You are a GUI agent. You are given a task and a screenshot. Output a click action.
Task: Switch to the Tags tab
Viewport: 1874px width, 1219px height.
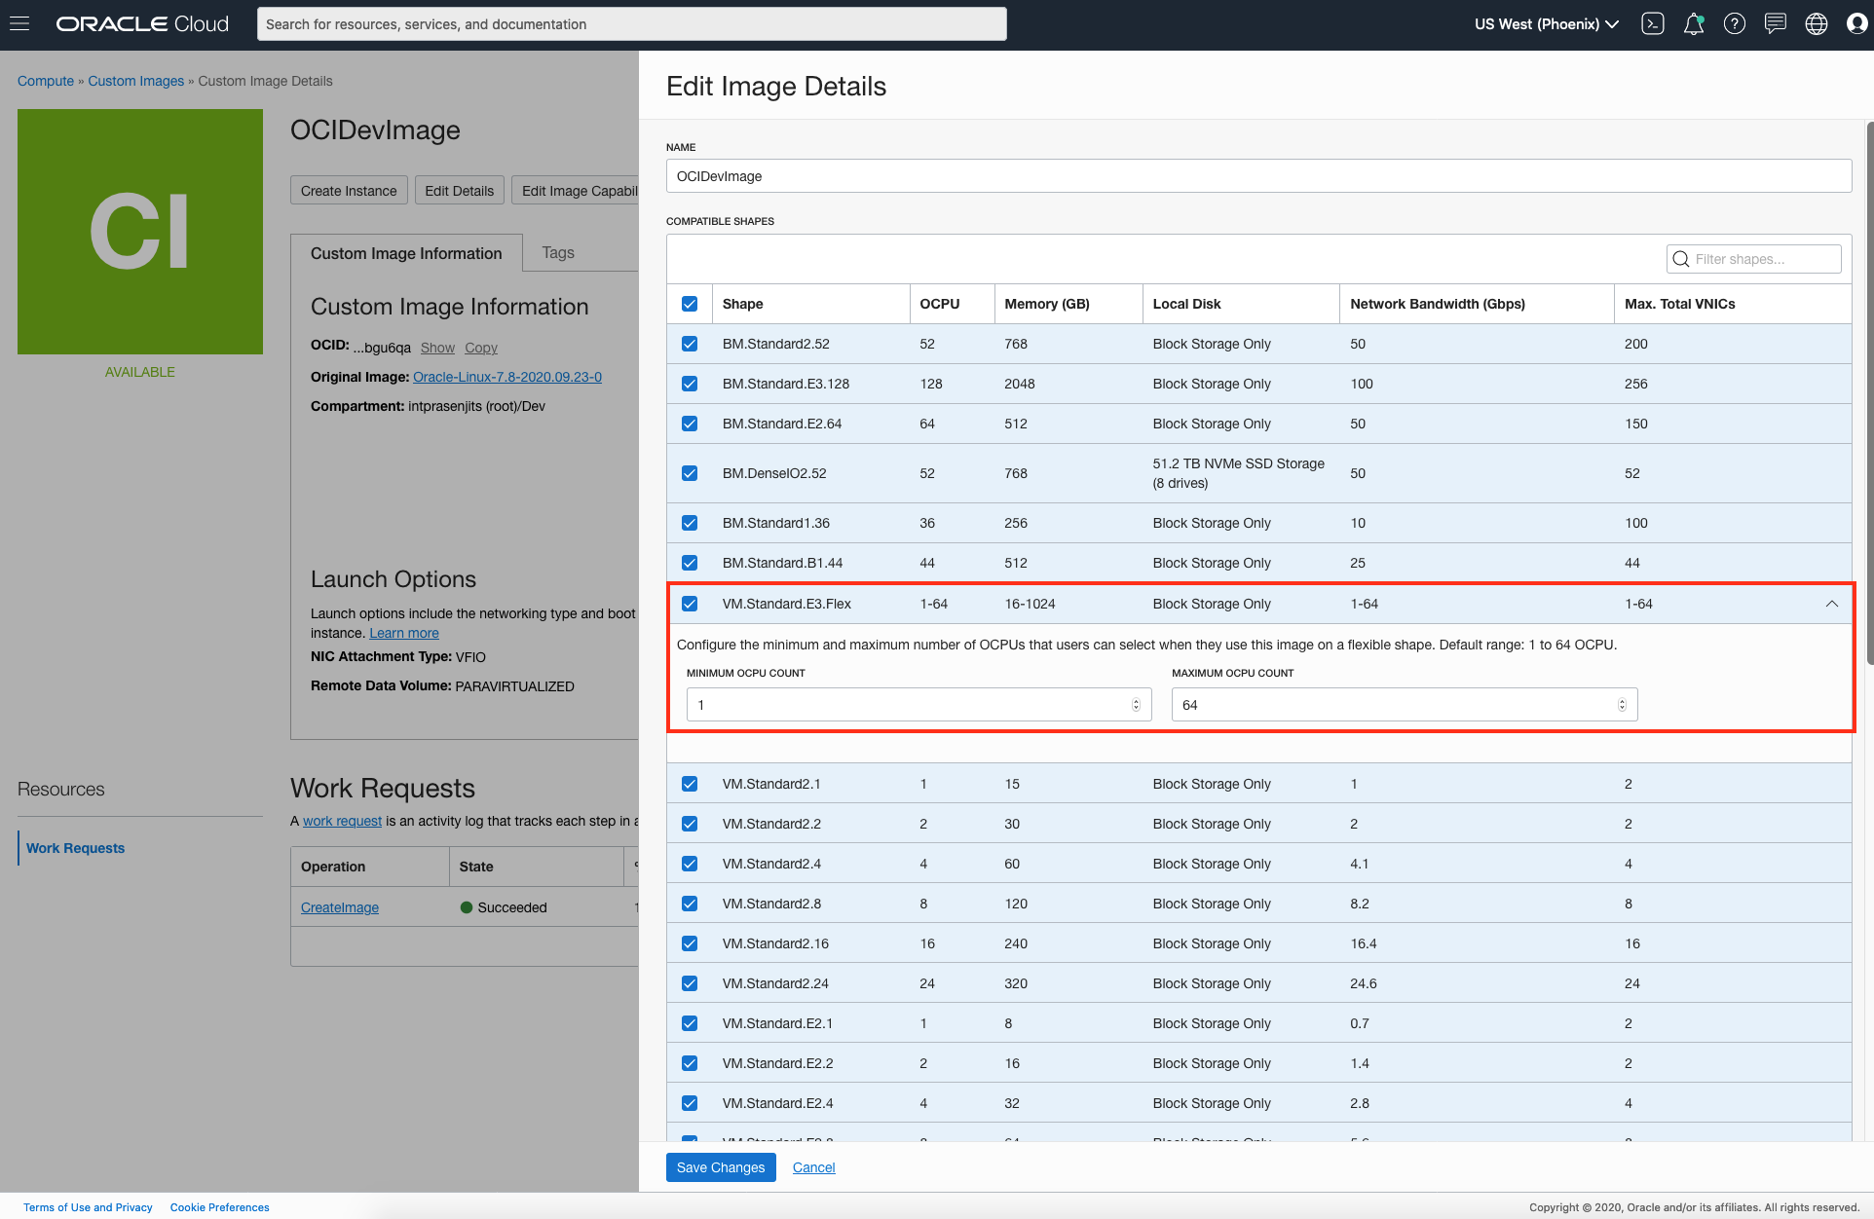pos(558,252)
